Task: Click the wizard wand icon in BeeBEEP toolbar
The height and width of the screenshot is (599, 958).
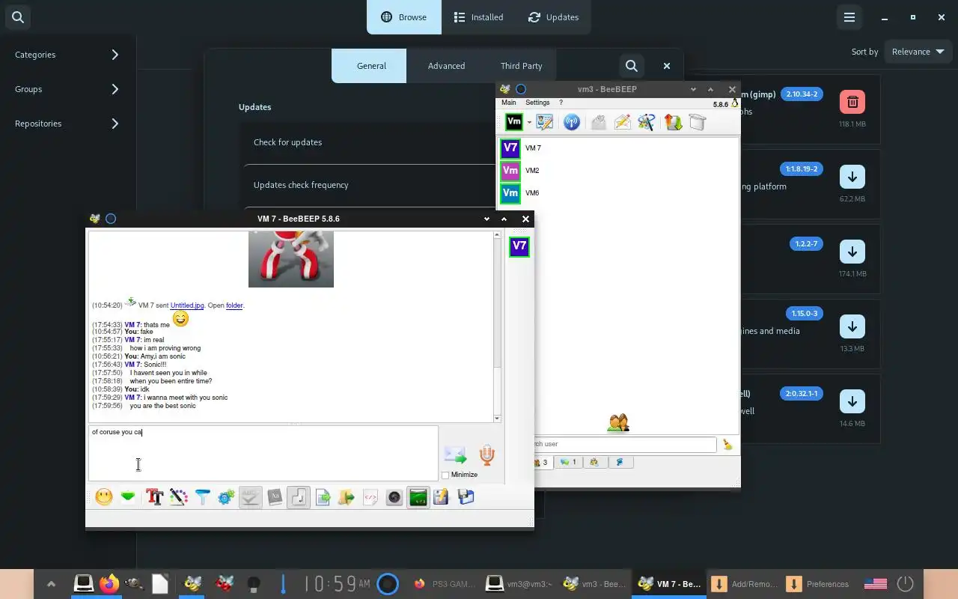Action: coord(647,122)
